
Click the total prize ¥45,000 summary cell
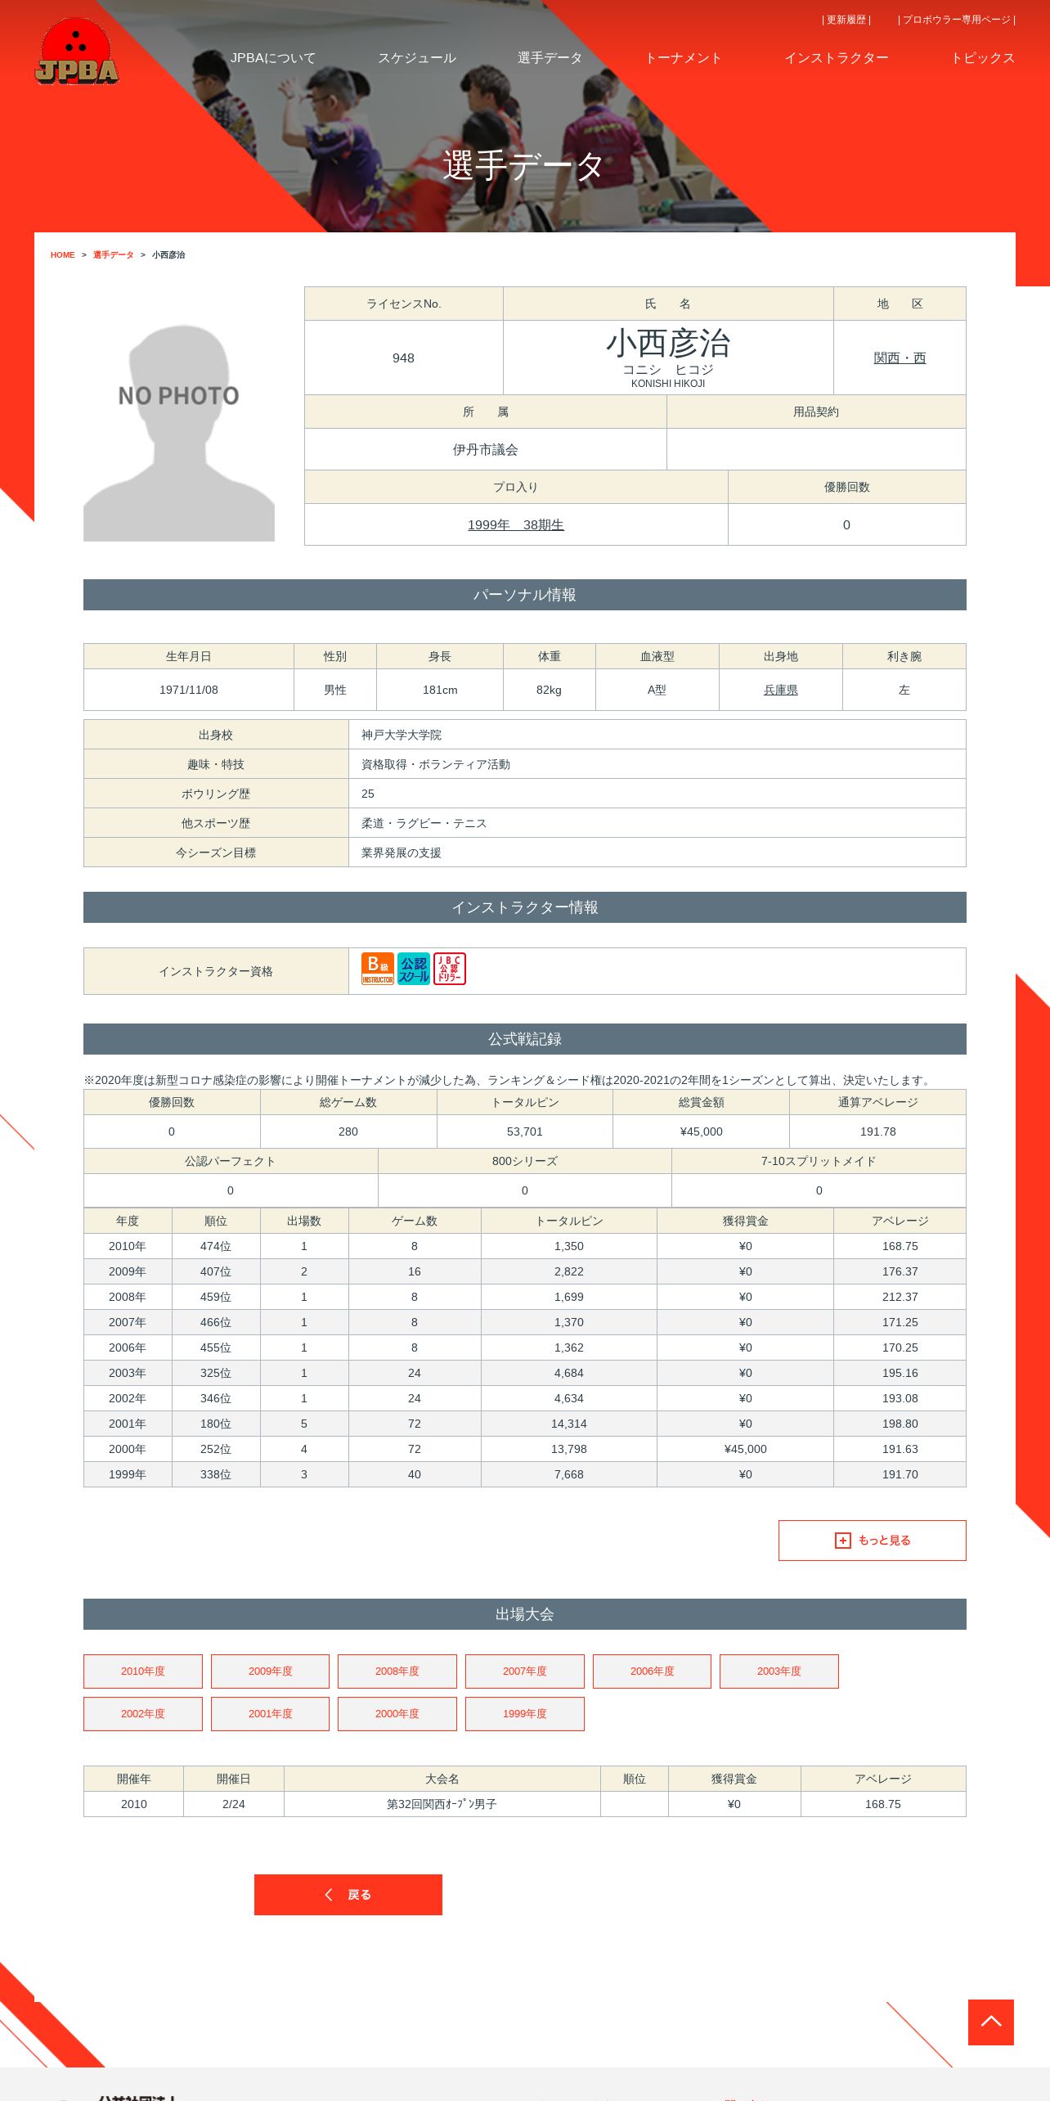[x=702, y=1131]
